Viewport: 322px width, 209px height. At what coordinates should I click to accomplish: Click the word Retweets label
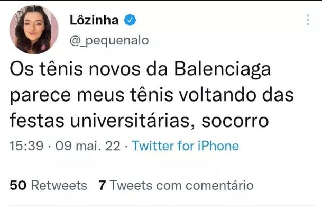tap(59, 185)
